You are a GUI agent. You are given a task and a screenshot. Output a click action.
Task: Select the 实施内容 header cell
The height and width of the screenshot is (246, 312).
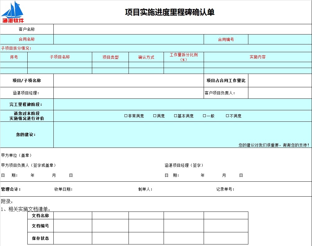[257, 57]
